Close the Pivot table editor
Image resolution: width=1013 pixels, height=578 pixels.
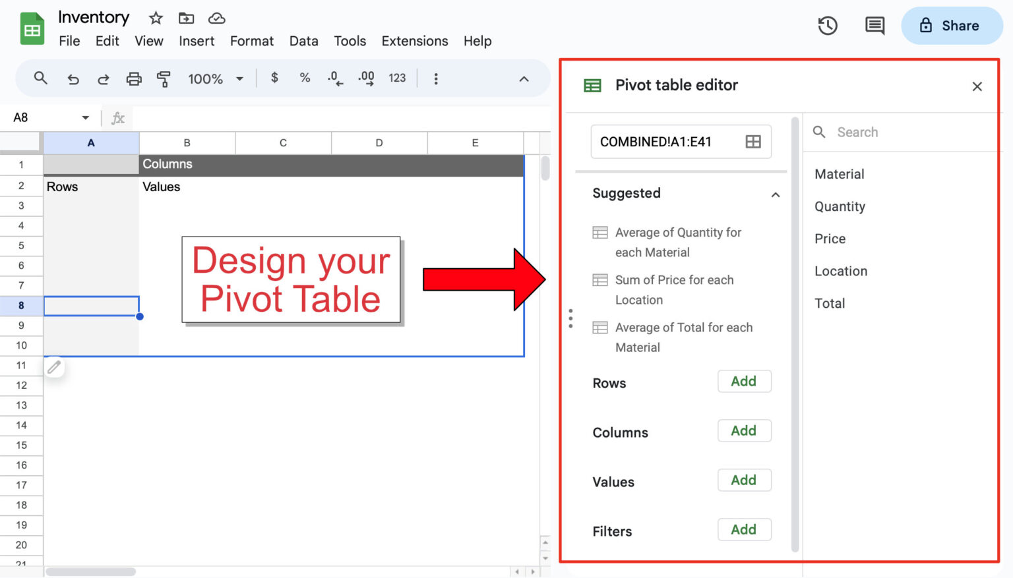[x=977, y=86]
